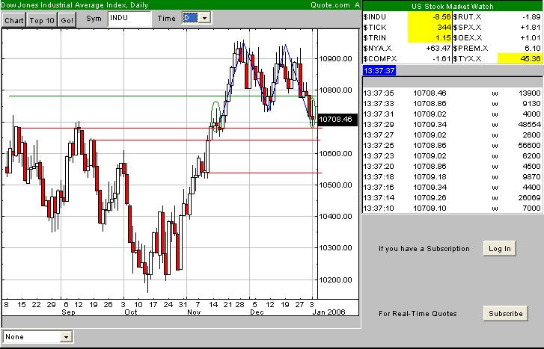This screenshot has width=544, height=349.
Task: Click the 56600 volume cell
Action: click(529, 145)
